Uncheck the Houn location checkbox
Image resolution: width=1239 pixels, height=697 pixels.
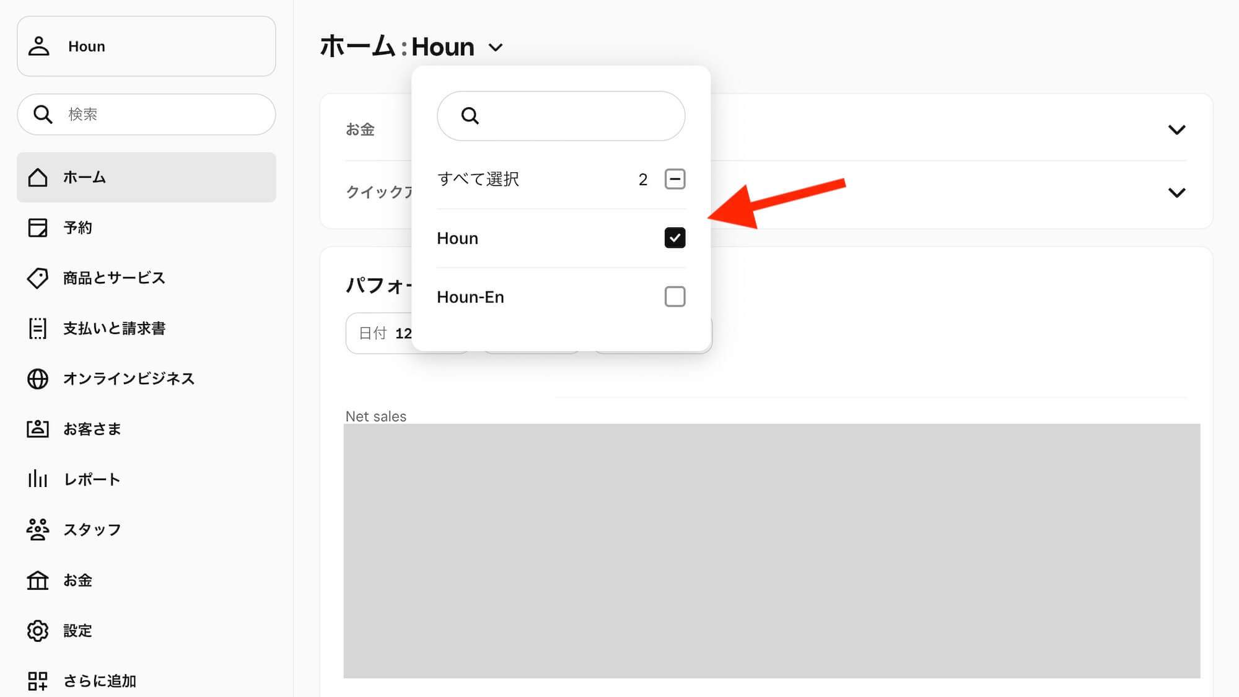click(x=675, y=238)
